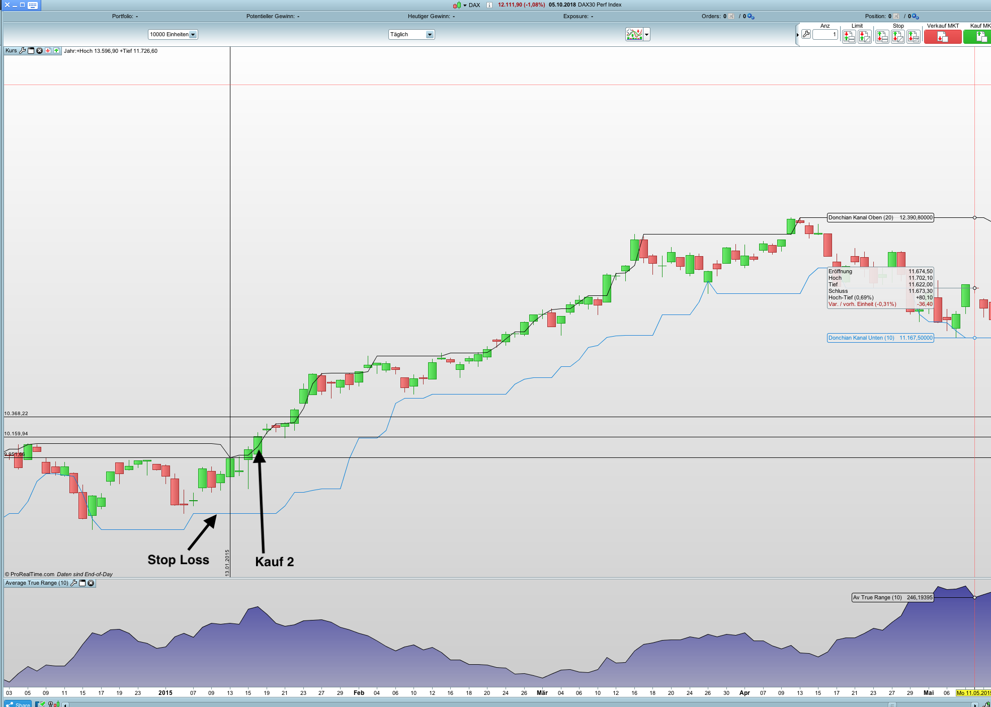Collapse trading panel with side arrow

798,35
